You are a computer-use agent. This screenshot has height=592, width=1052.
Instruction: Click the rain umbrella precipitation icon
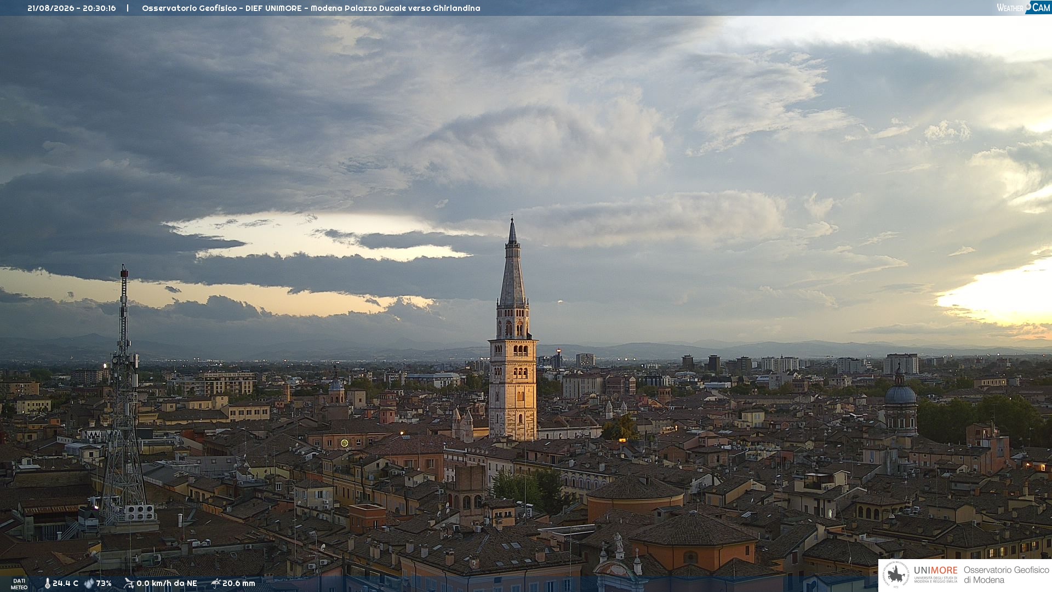(216, 583)
